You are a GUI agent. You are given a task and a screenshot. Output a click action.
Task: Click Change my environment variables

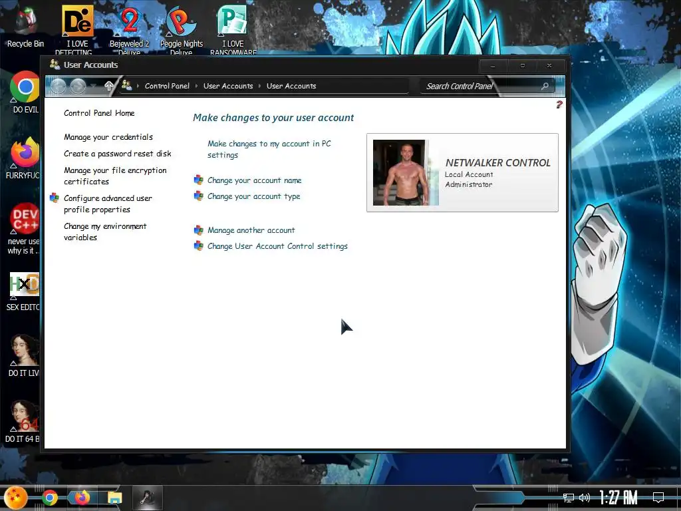[x=105, y=232]
